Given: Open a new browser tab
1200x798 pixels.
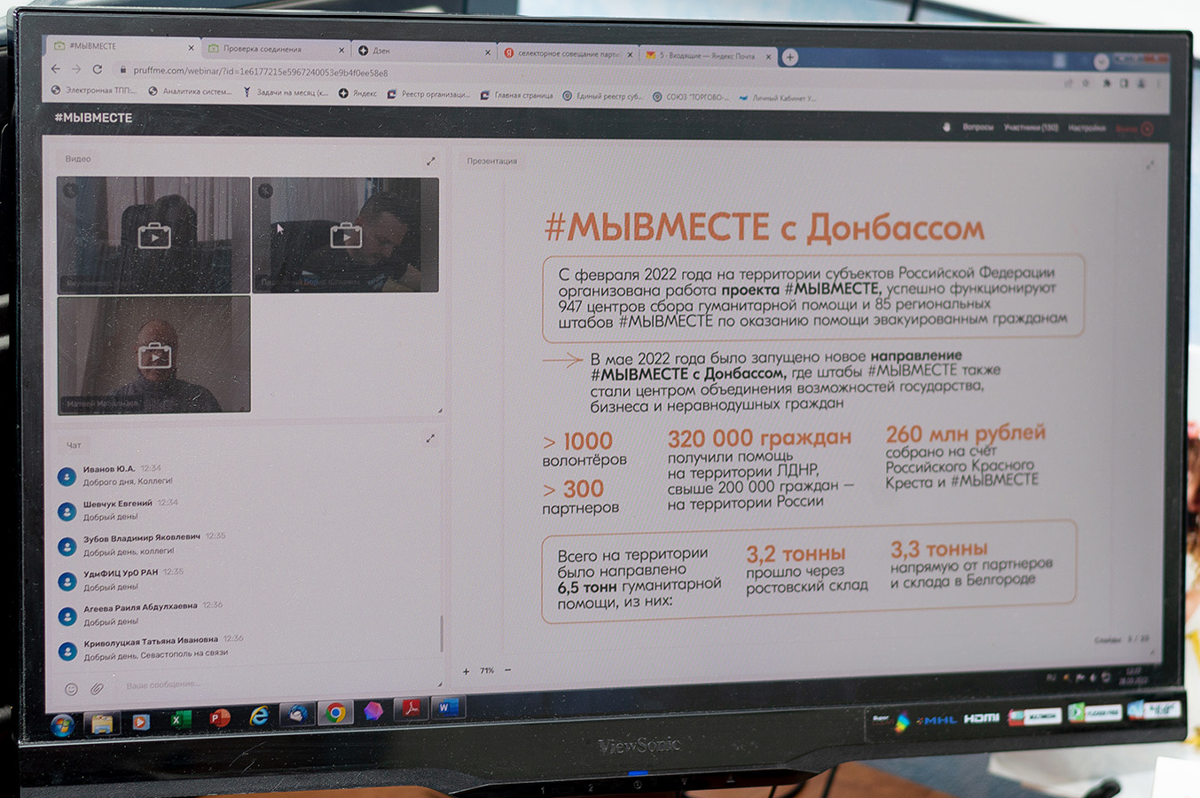Looking at the screenshot, I should (x=790, y=58).
